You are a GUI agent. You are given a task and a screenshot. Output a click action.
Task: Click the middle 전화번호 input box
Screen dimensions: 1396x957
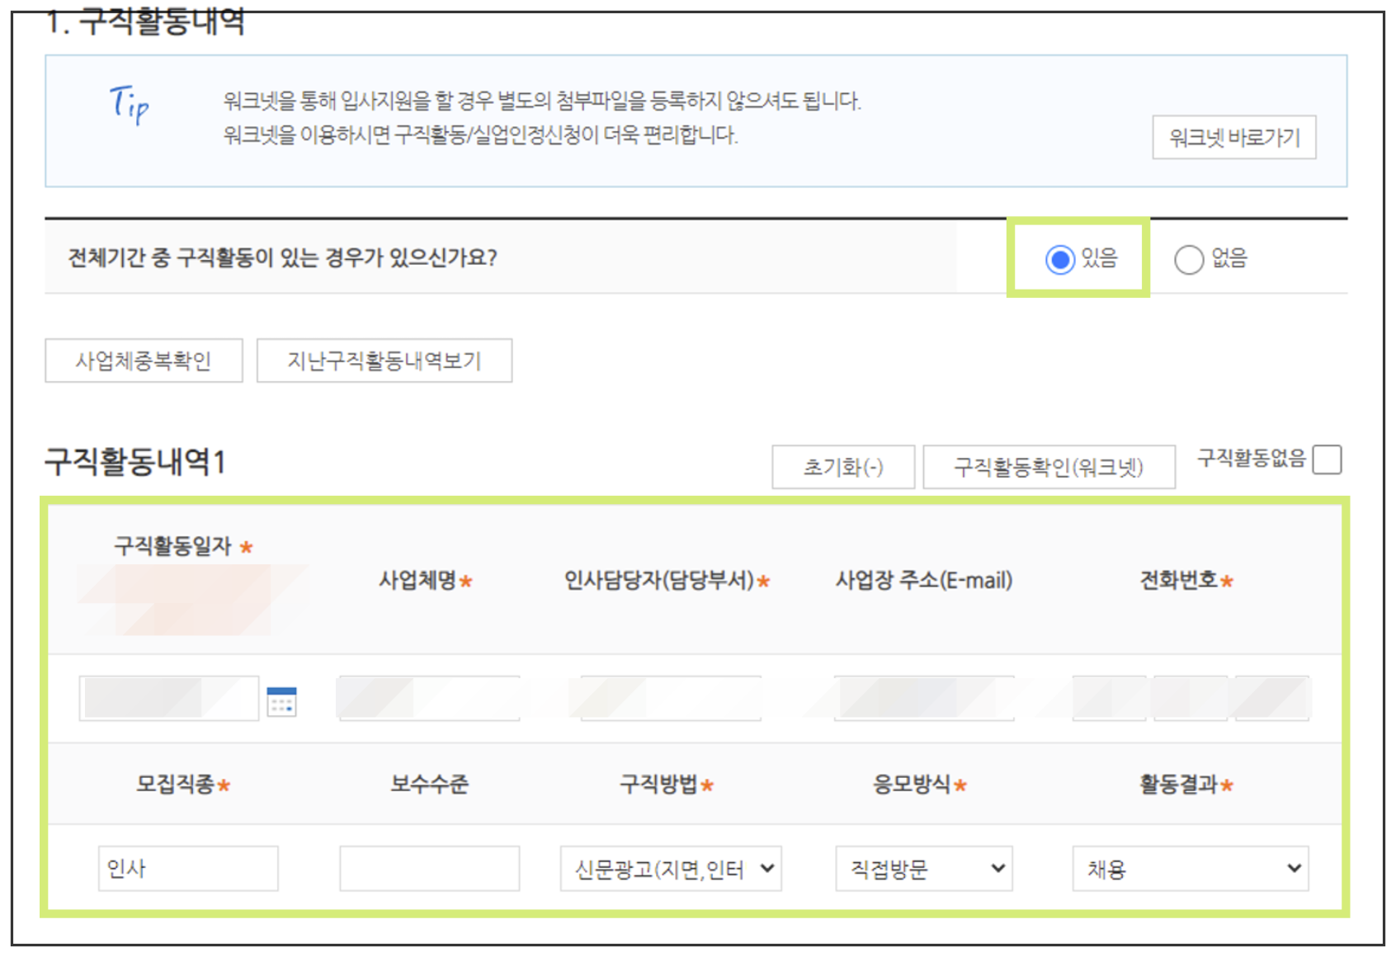[x=1190, y=698]
